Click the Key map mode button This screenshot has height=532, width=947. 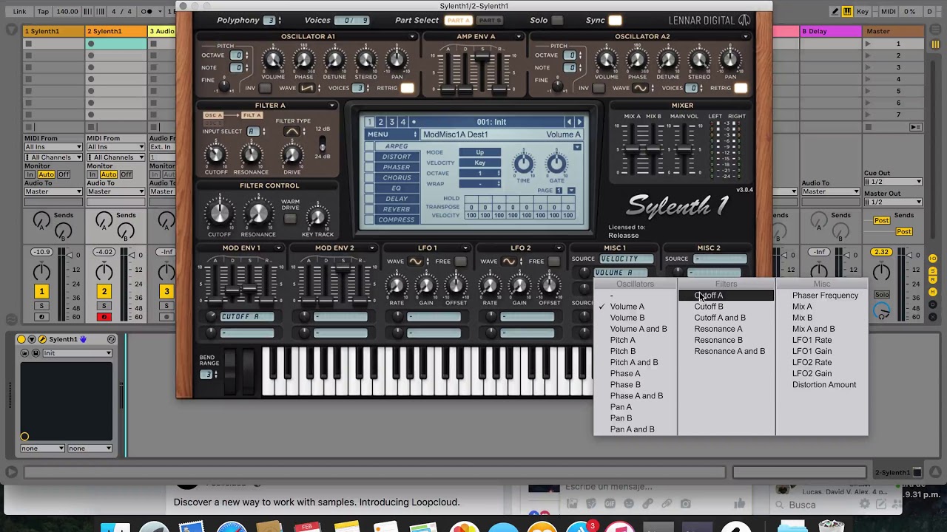pos(863,11)
